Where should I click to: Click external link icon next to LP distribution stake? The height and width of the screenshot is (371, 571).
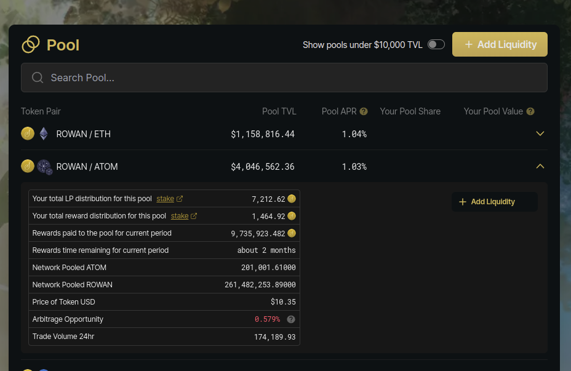point(180,199)
